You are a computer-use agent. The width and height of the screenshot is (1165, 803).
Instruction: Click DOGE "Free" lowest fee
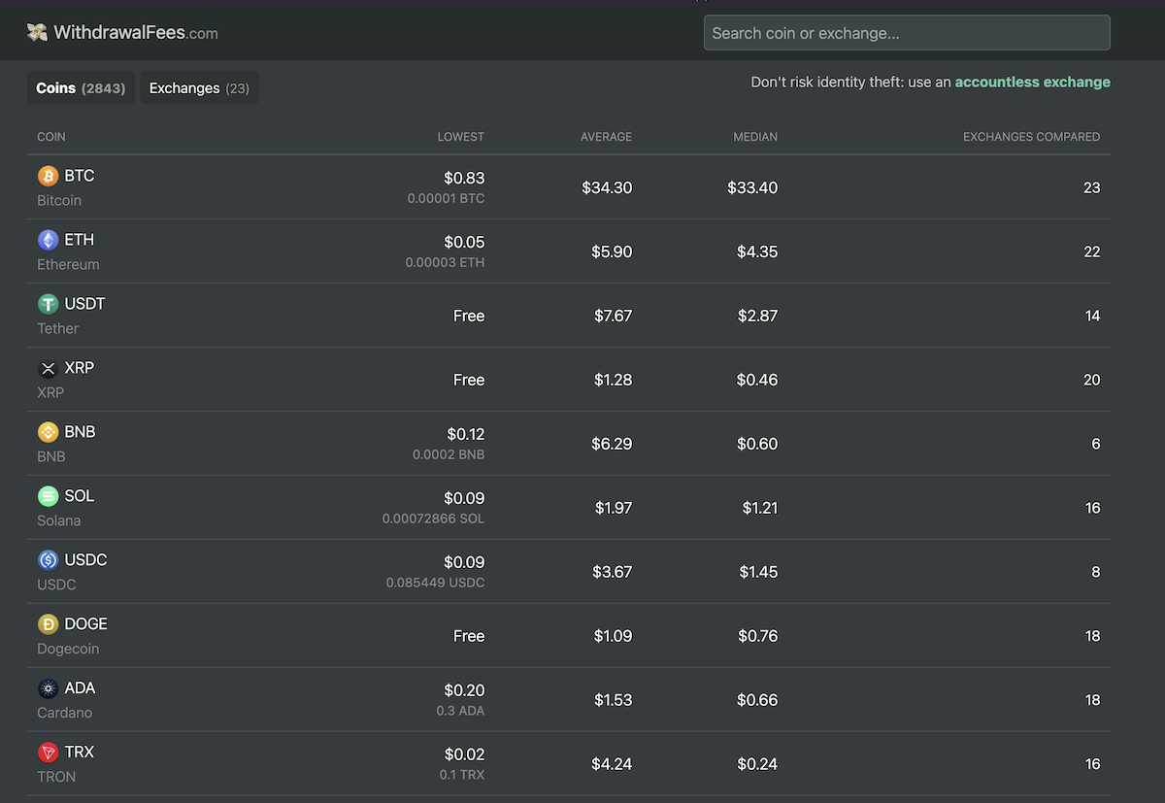469,636
